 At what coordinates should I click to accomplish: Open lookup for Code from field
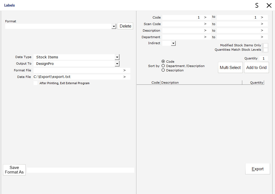(x=205, y=17)
